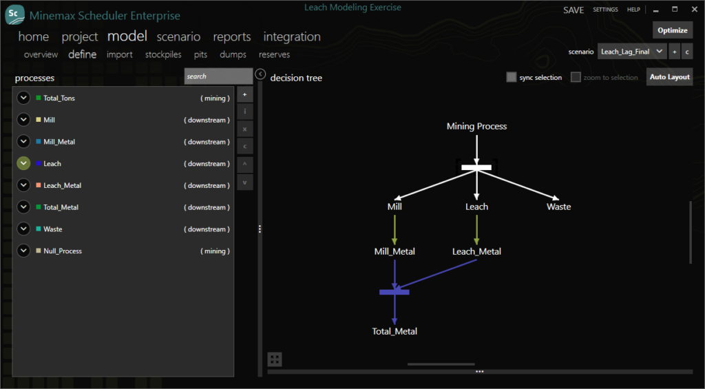Click the add process plus icon
705x389 pixels.
pyautogui.click(x=244, y=94)
